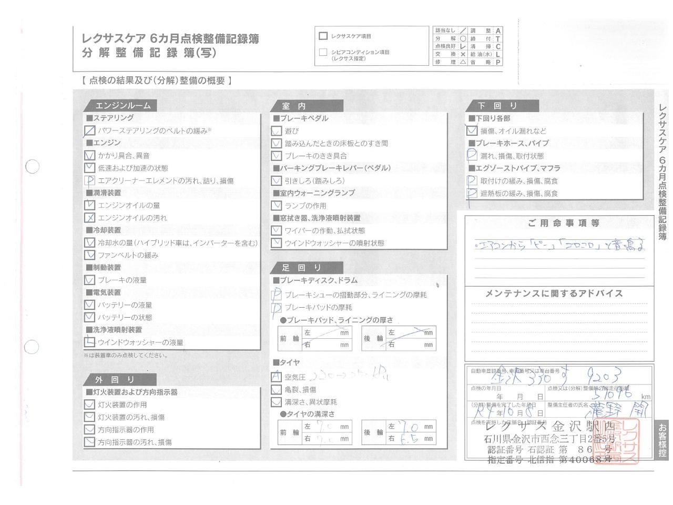
Task: Tick the エアクリーナーエレメント checkbox
Action: tap(90, 180)
